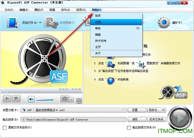Image resolution: width=194 pixels, height=138 pixels.
Task: Take a snapshot with the camera icon
Action: (65, 99)
